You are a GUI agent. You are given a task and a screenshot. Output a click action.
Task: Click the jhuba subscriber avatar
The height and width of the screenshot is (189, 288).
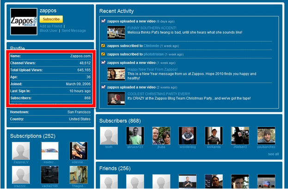point(161,136)
